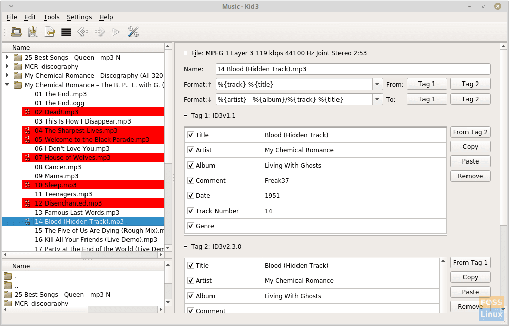Open the Settings menu
Viewport: 509px width, 326px height.
pos(79,17)
